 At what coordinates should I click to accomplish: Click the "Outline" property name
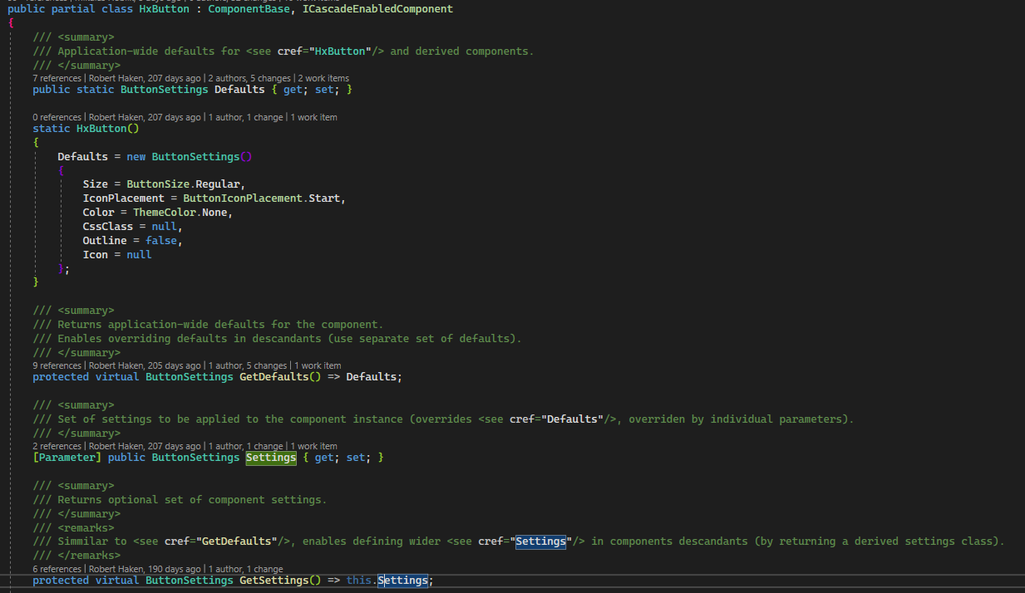pos(105,241)
